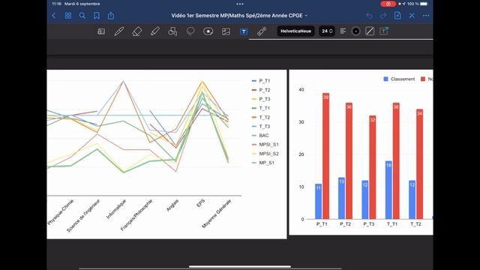Open the share and export icon
480x270 pixels.
[x=111, y=16]
